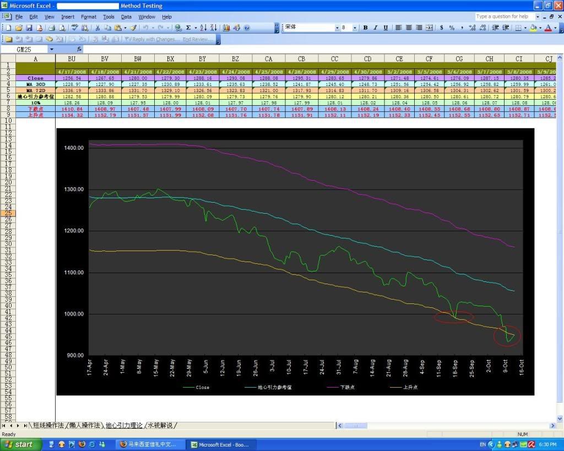564x451 pixels.
Task: Click the formula bar fx button
Action: tap(79, 49)
